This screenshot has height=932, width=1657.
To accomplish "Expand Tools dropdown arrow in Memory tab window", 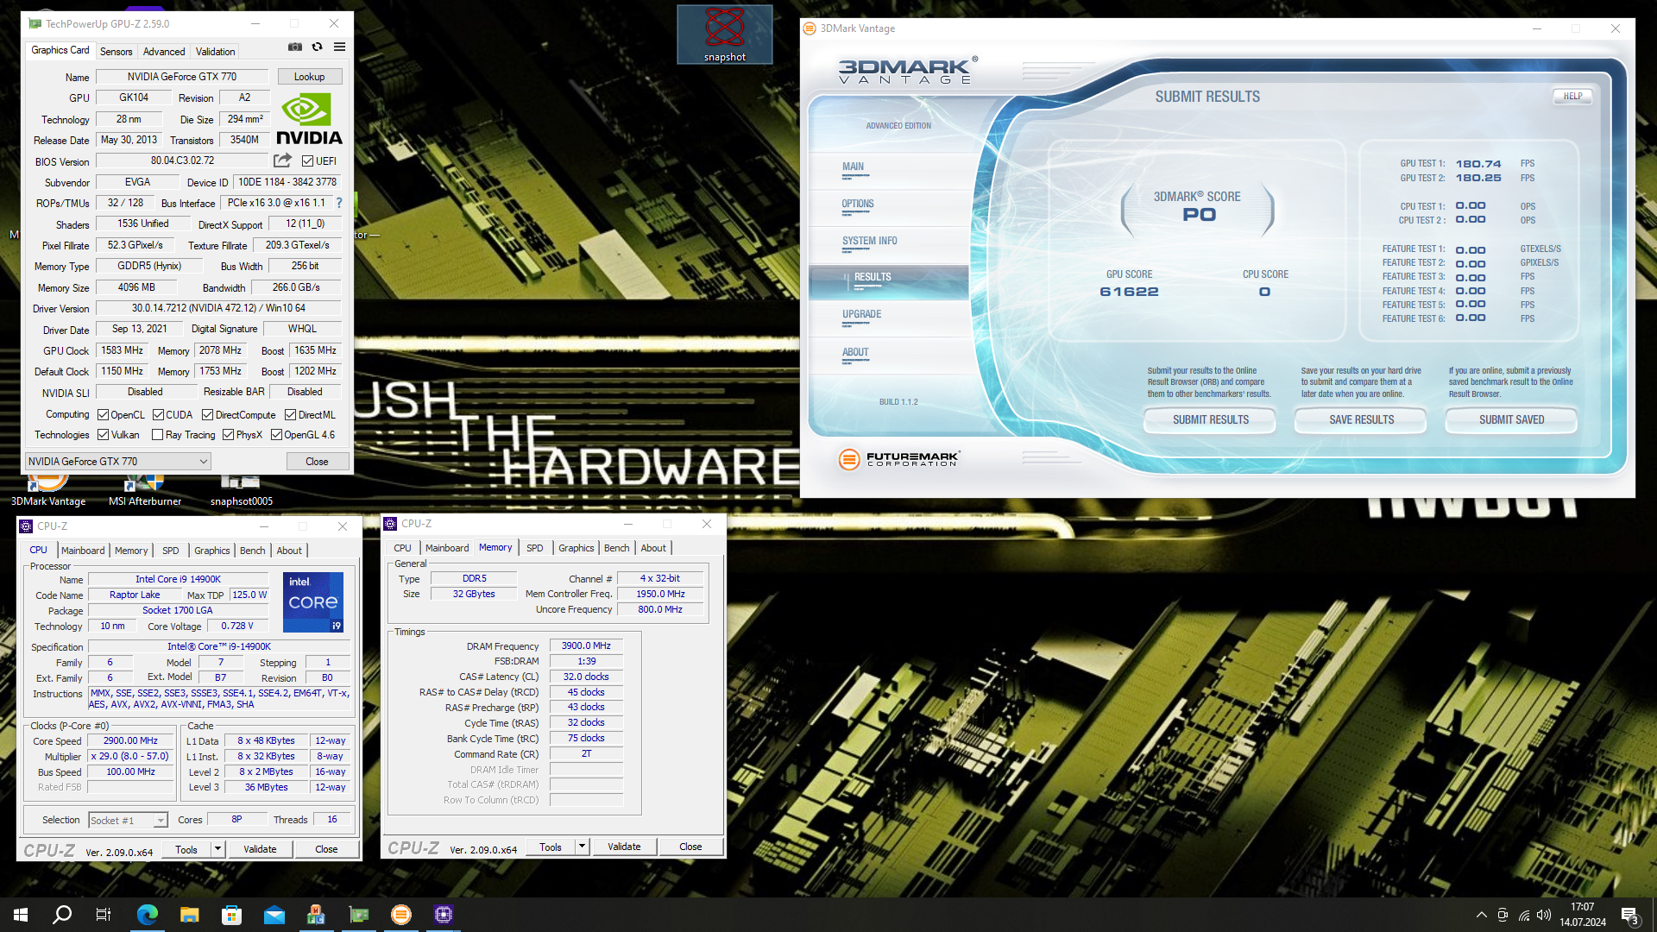I will click(x=582, y=847).
